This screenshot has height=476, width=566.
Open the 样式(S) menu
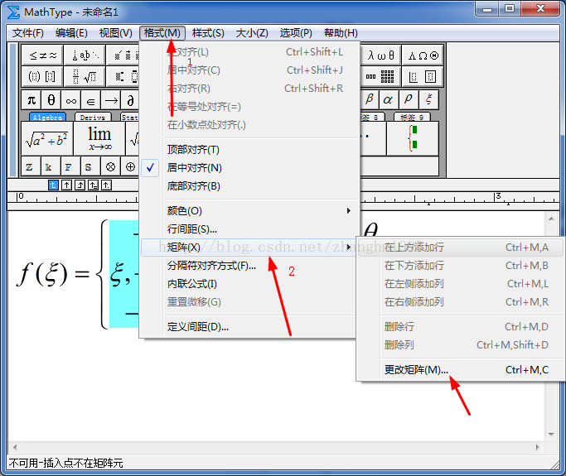208,33
